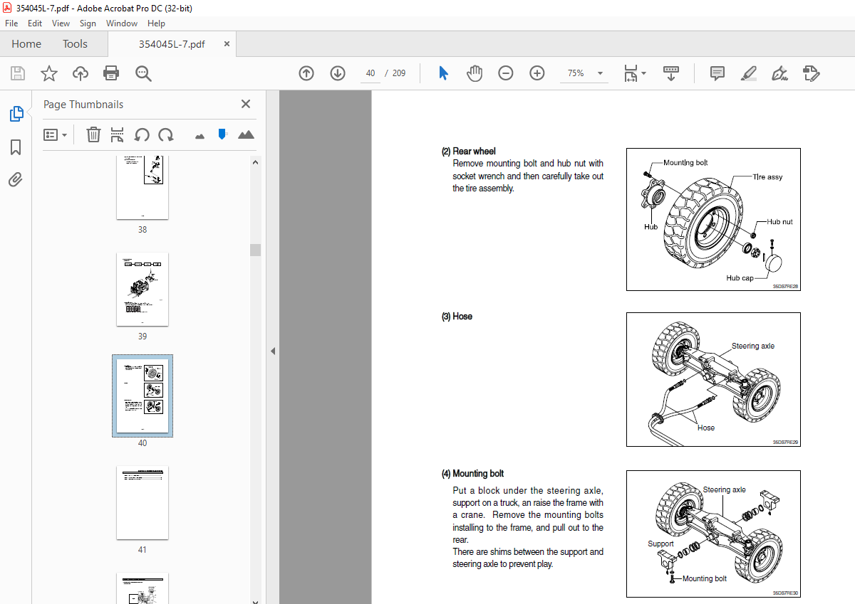Select page 41 thumbnail
The image size is (855, 604).
click(x=142, y=502)
